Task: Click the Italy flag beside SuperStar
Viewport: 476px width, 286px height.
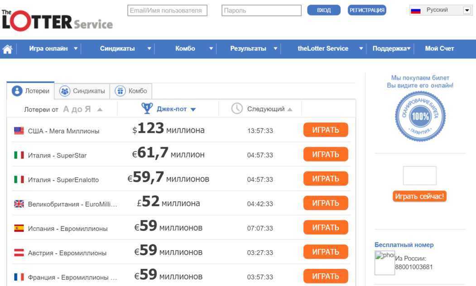Action: pyautogui.click(x=19, y=155)
